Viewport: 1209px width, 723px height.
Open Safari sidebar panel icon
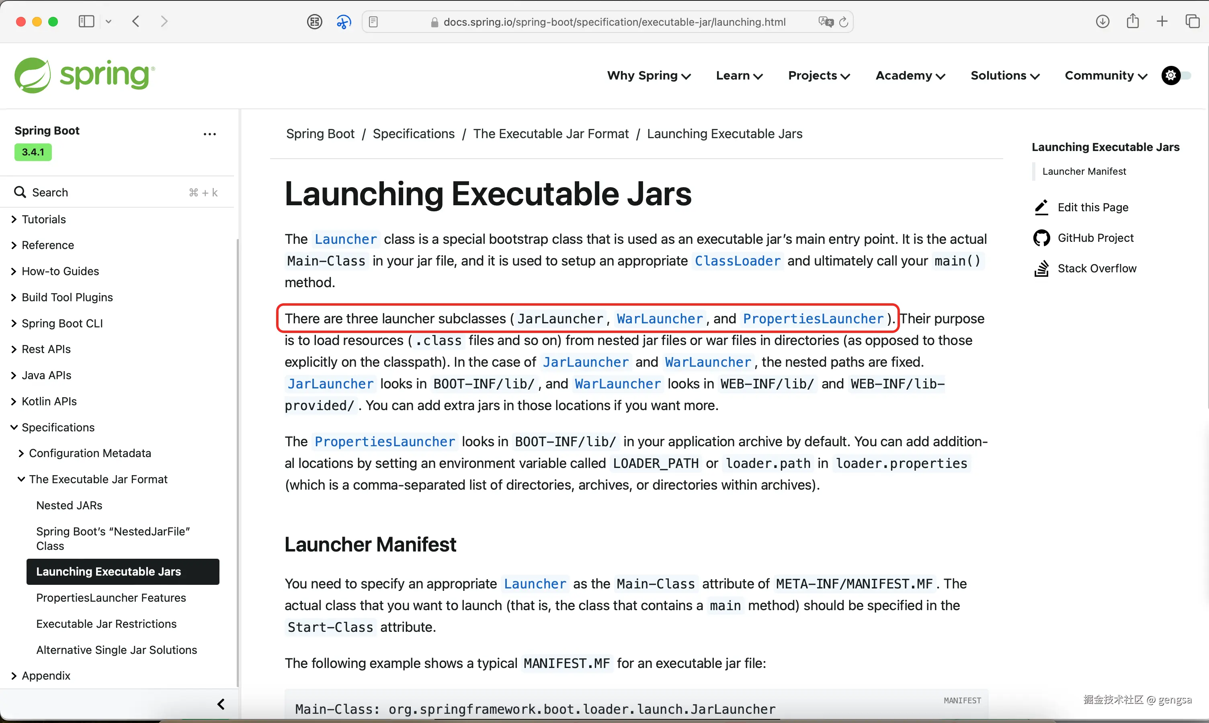(x=86, y=21)
